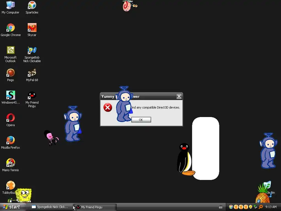Click the on-screen keyboard icon in taskbar
This screenshot has height=211, width=281.
coord(221,207)
